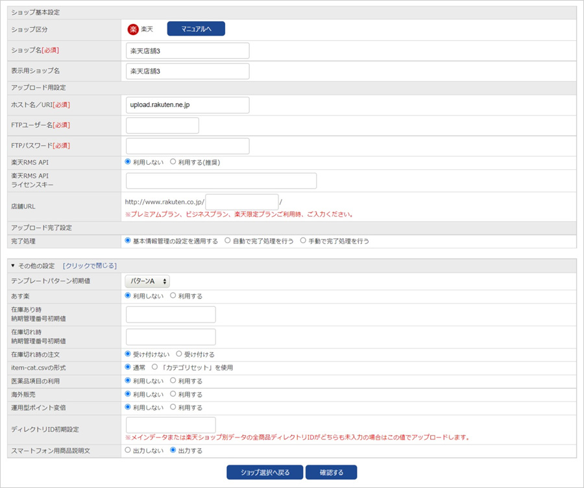
Task: Select スマートフォン用商品説明文 出力する radio
Action: 173,450
